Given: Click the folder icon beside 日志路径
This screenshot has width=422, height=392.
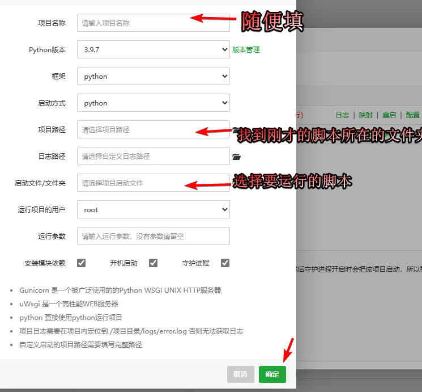Looking at the screenshot, I should click(x=237, y=157).
